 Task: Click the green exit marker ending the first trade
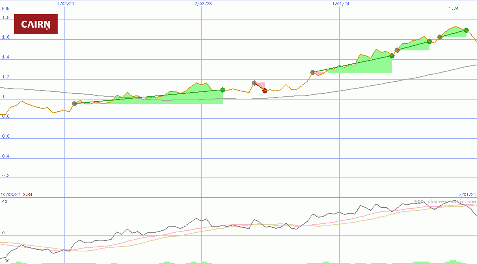(x=222, y=90)
